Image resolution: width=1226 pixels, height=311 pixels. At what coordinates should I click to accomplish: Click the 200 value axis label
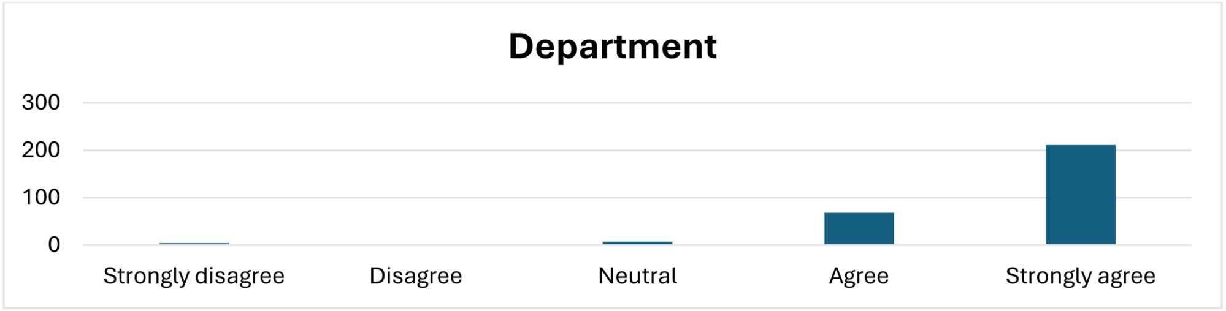pyautogui.click(x=41, y=150)
